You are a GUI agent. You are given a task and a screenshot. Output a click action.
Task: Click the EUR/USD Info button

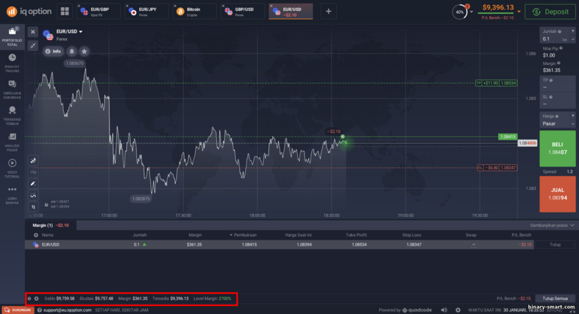click(x=53, y=51)
